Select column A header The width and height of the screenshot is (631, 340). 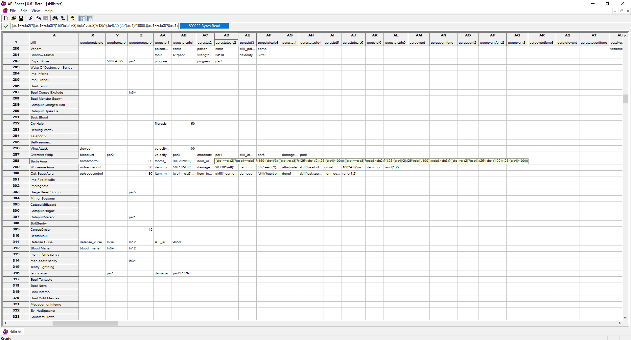[x=54, y=35]
